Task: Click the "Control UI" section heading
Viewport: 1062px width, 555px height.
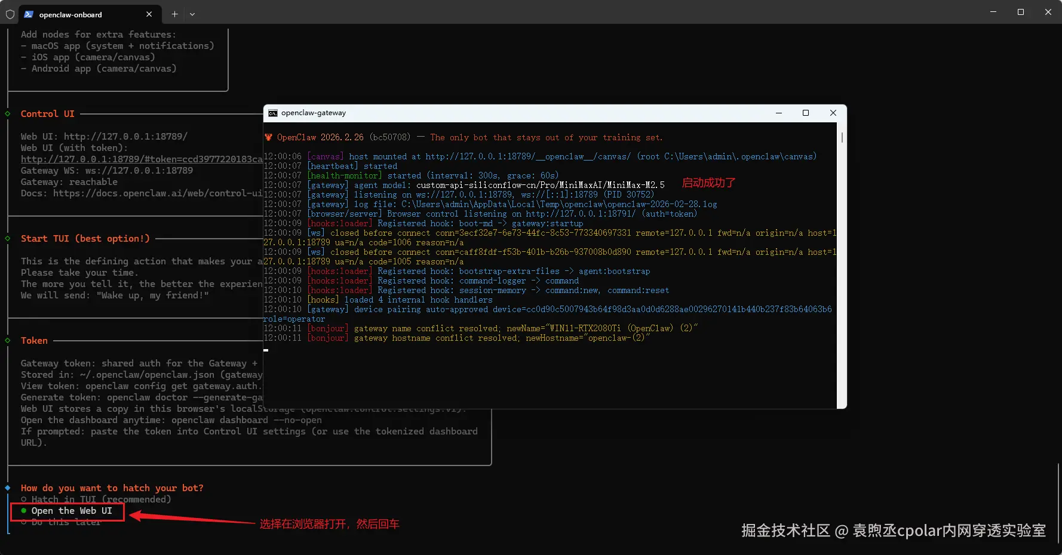Action: (48, 114)
